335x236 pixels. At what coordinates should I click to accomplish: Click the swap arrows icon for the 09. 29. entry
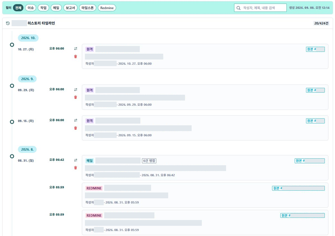click(76, 89)
